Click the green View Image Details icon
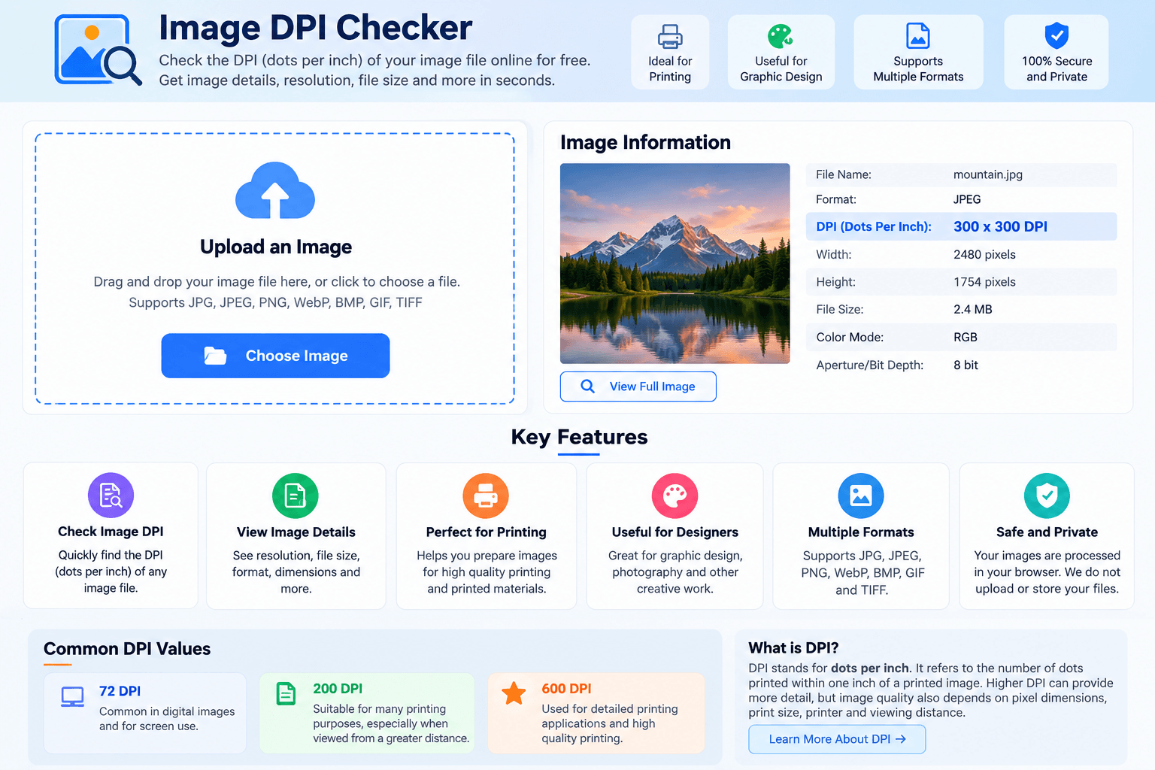The width and height of the screenshot is (1155, 770). tap(296, 496)
